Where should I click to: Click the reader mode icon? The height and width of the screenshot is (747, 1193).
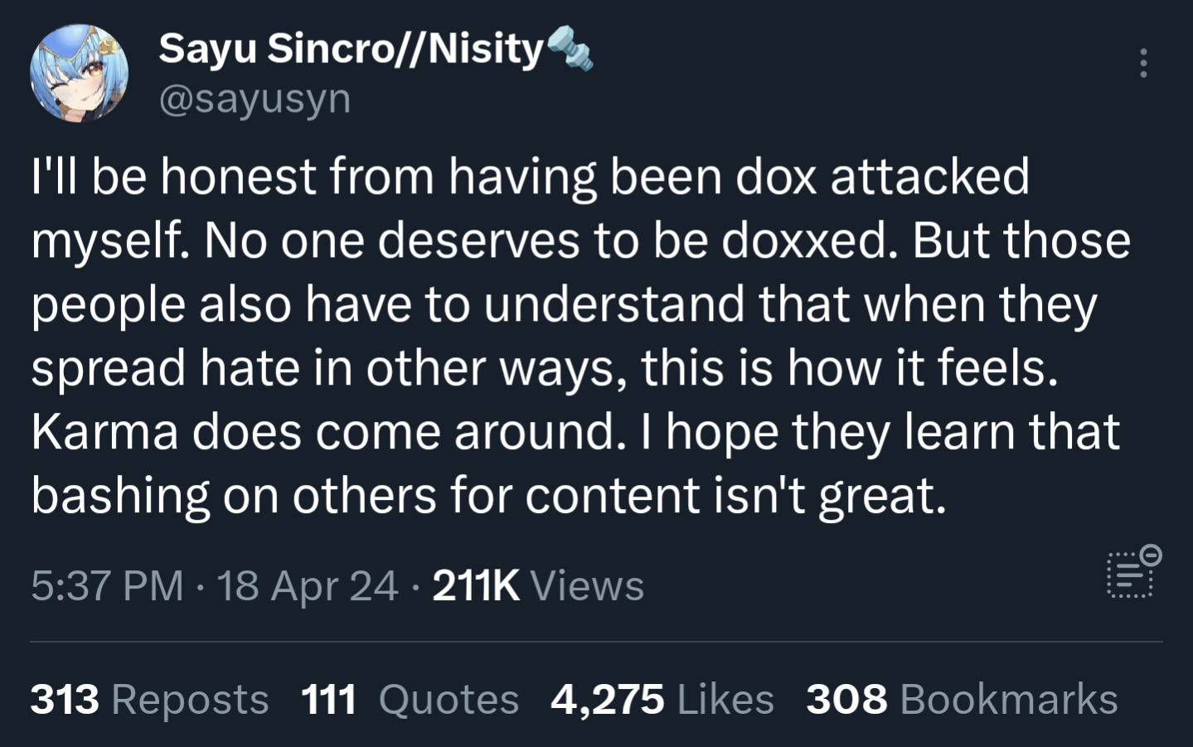pyautogui.click(x=1132, y=572)
